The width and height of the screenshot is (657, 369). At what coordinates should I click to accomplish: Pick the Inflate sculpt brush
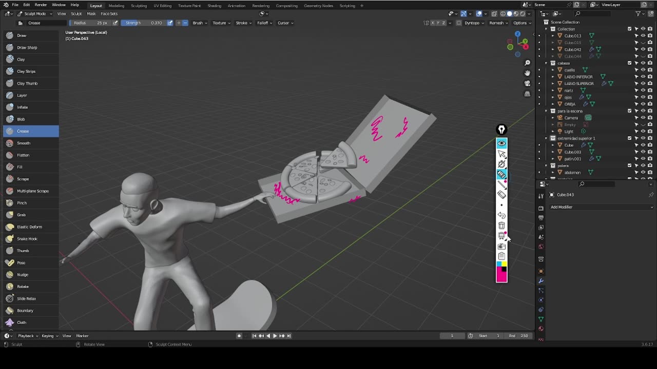(x=31, y=107)
